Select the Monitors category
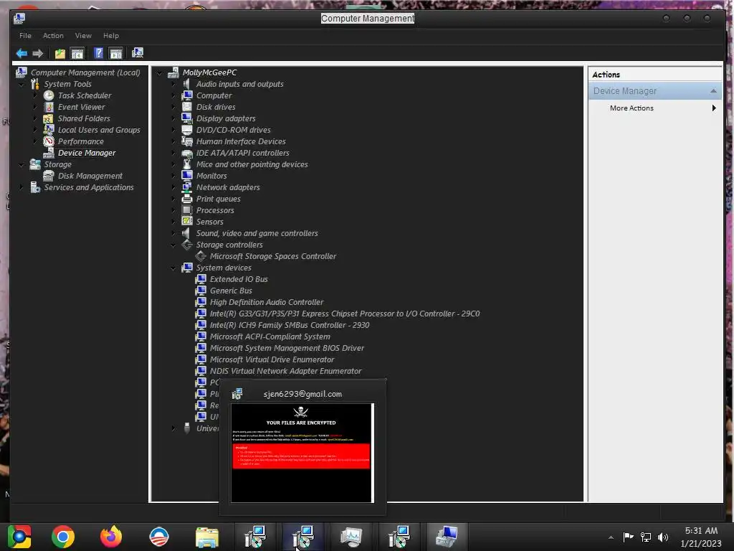Viewport: 734px width, 551px height. pyautogui.click(x=211, y=176)
